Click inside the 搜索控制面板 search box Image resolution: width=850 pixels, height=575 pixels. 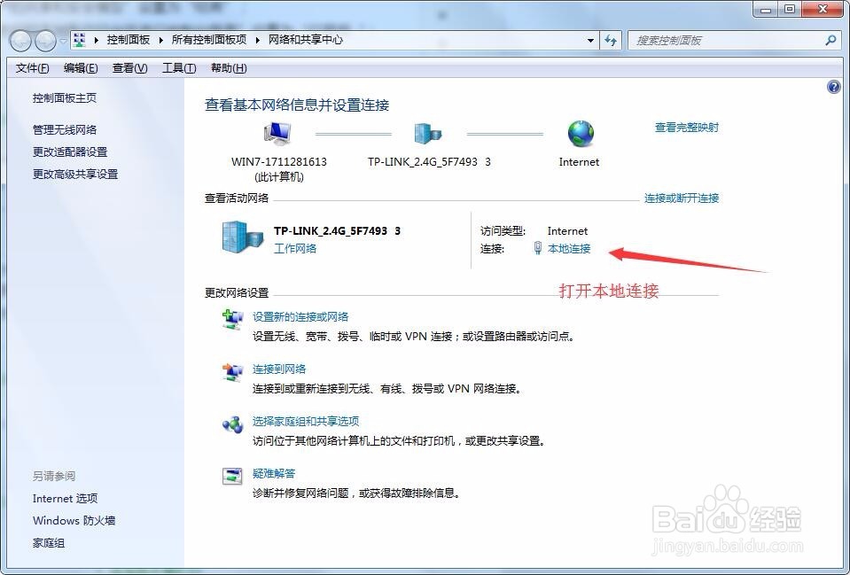click(x=736, y=40)
